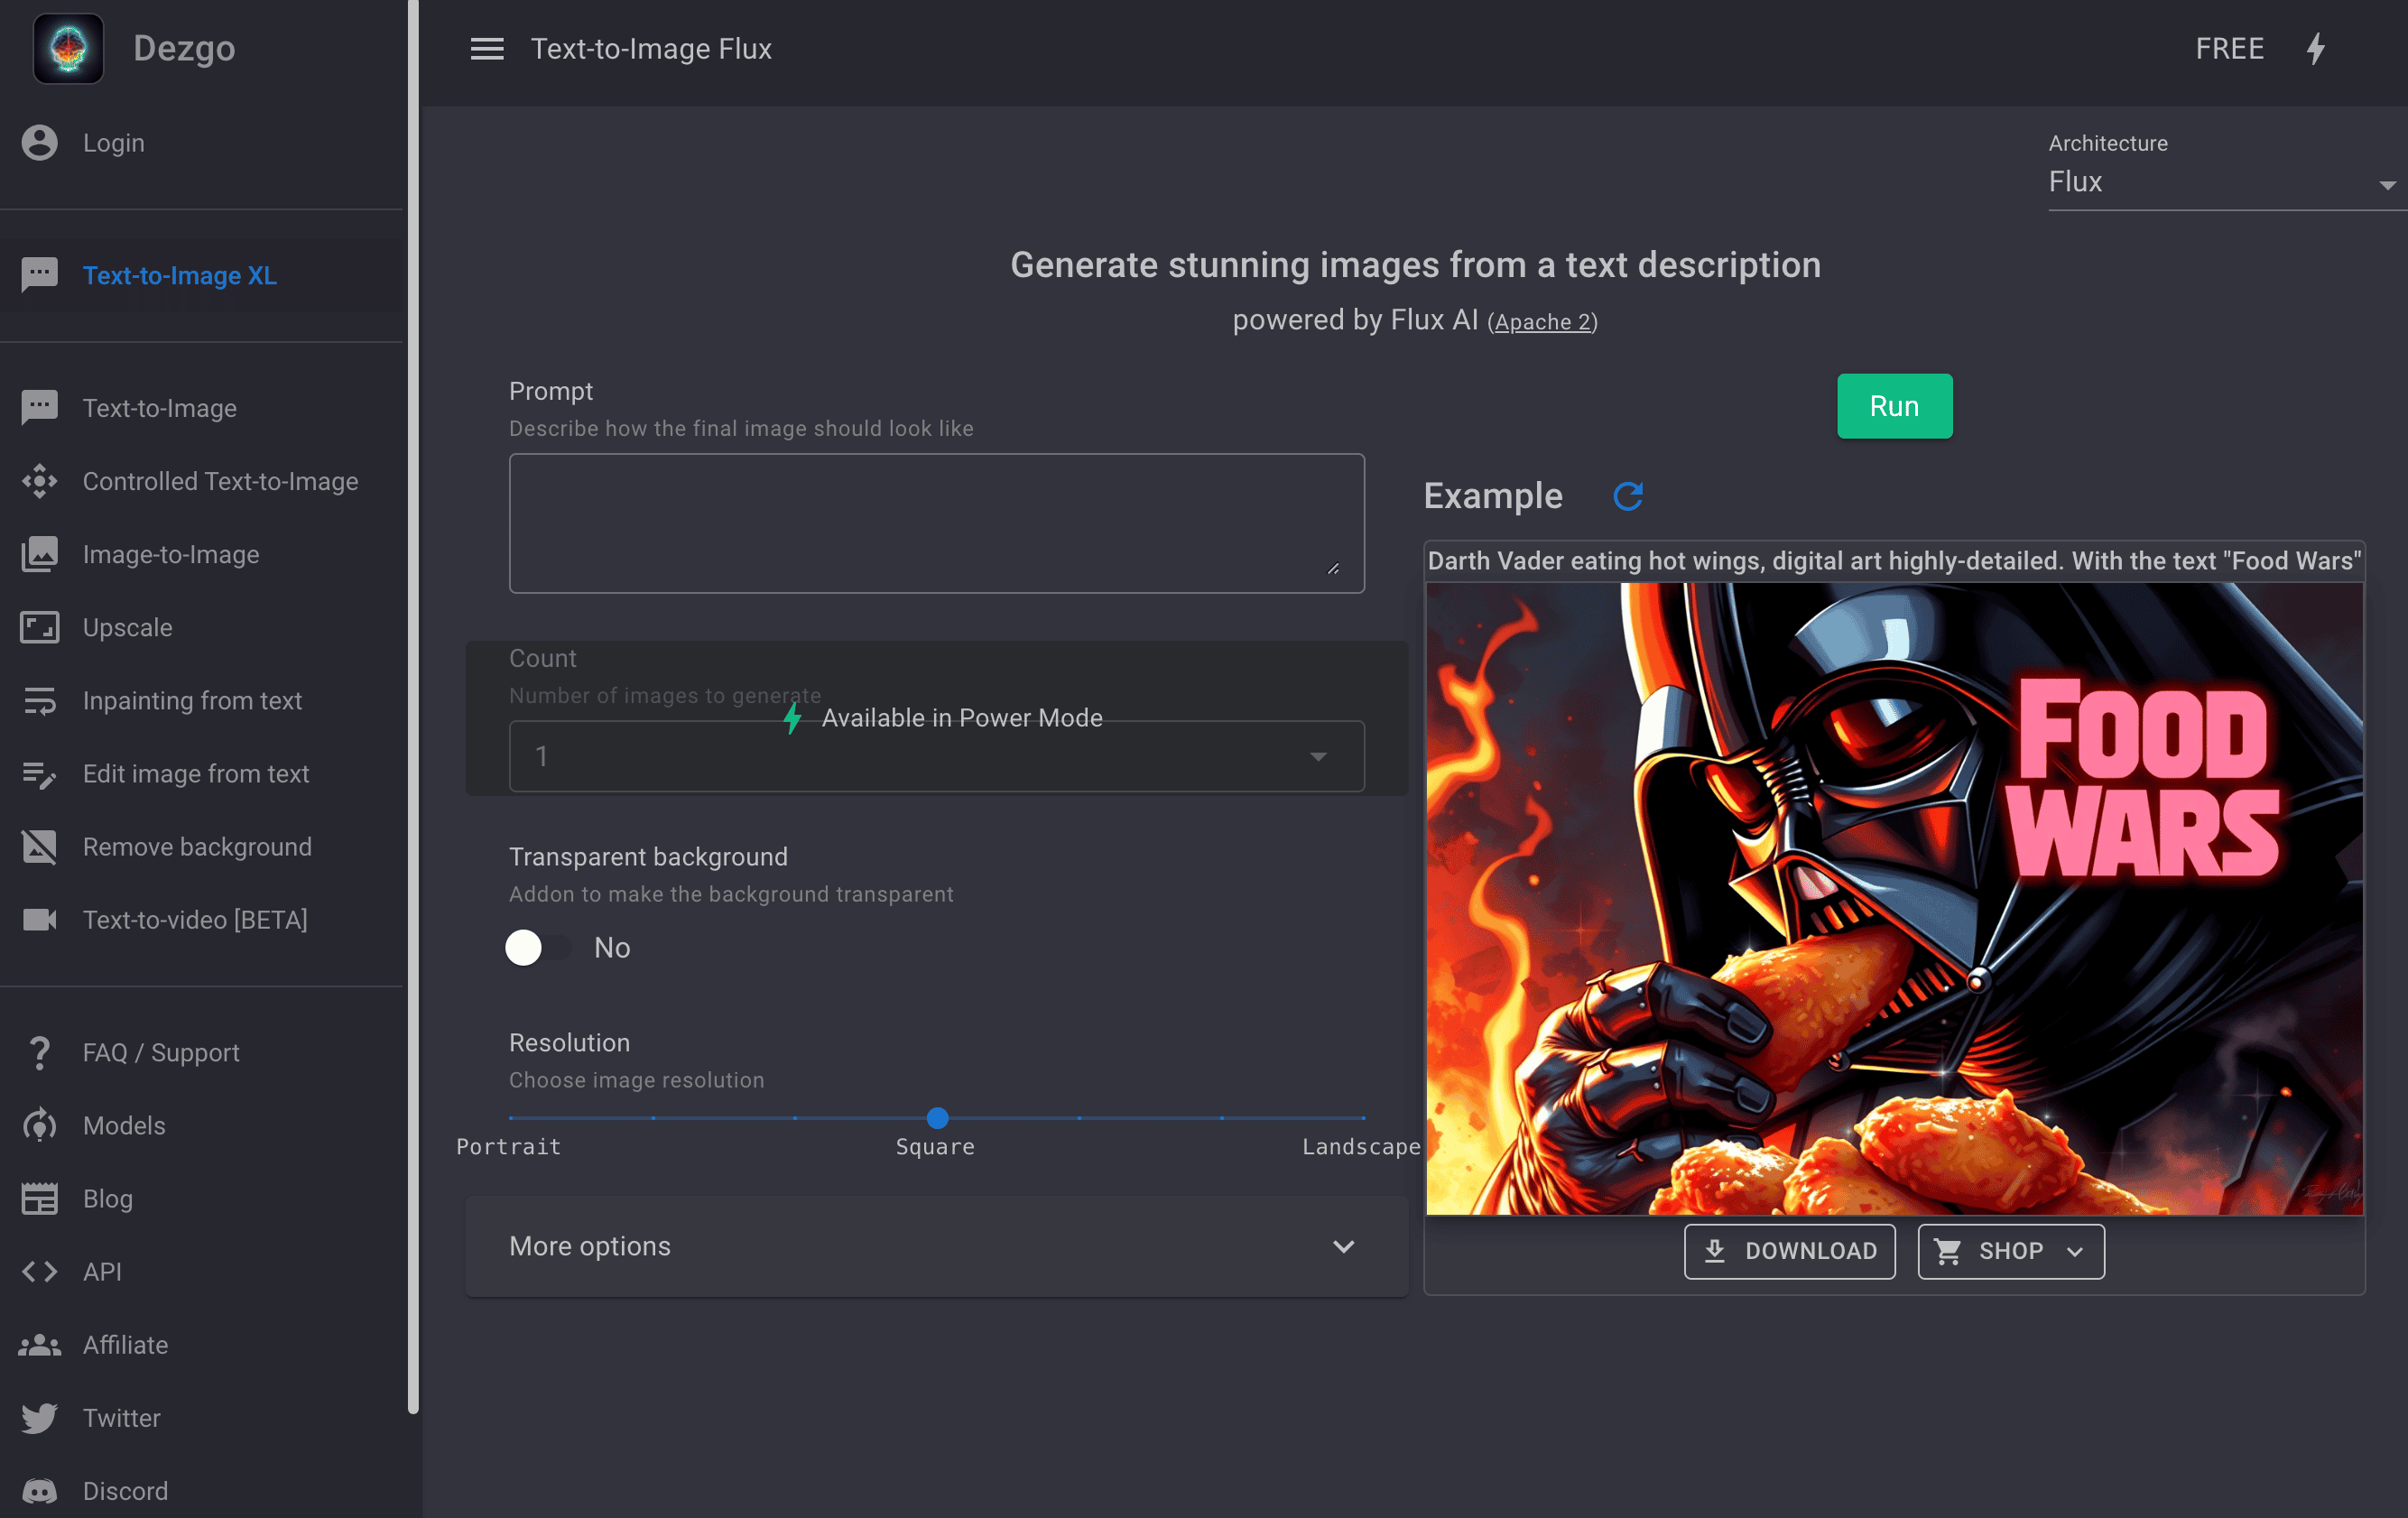2408x1518 pixels.
Task: Open the Twitter link
Action: pyautogui.click(x=201, y=1417)
